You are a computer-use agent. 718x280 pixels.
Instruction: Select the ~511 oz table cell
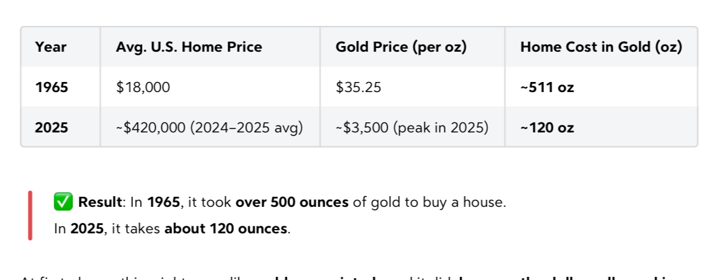coord(547,87)
